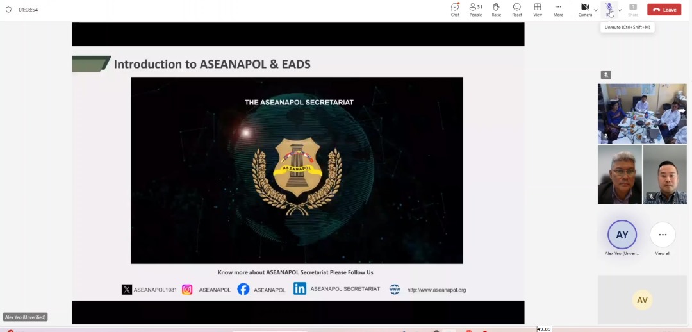Expand the microphone options dropdown arrow
This screenshot has width=692, height=332.
620,10
